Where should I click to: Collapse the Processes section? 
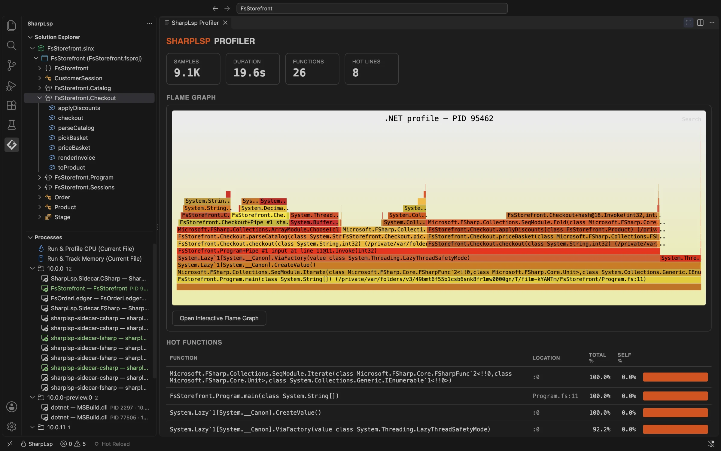(x=30, y=237)
